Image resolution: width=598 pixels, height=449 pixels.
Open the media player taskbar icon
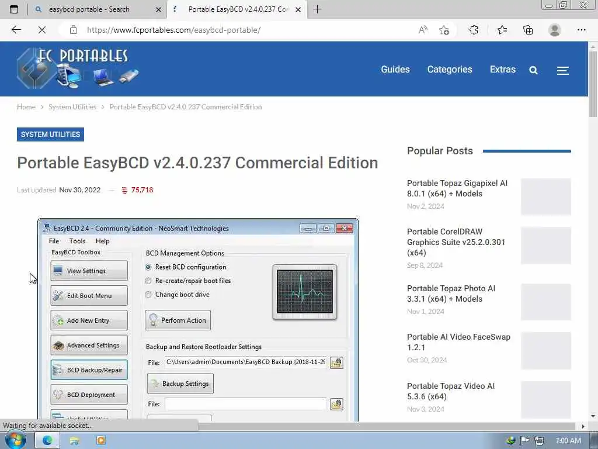[x=100, y=441]
